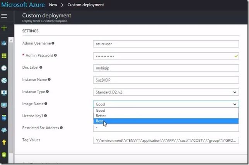Click the SQL databases sidebar icon
This screenshot has width=249, height=165.
click(4, 117)
